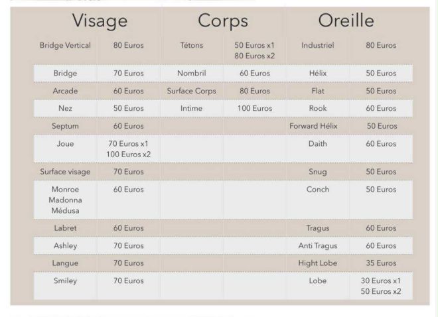The image size is (438, 317).
Task: Select the Tétons label in Corps
Action: (x=192, y=46)
